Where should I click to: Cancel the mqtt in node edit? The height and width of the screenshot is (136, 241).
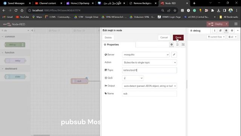(164, 37)
